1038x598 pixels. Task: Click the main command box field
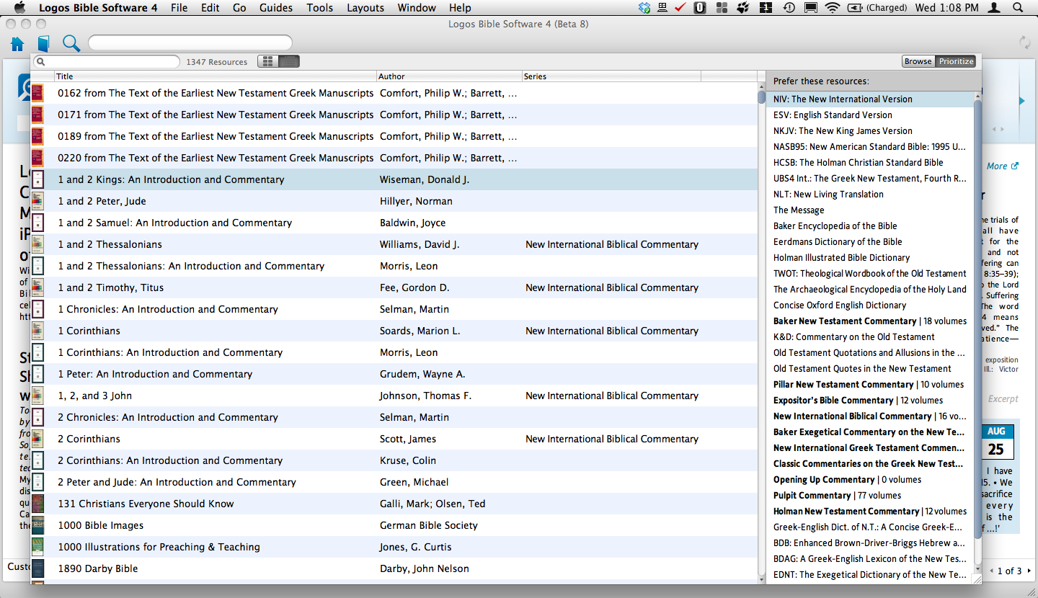pyautogui.click(x=190, y=43)
